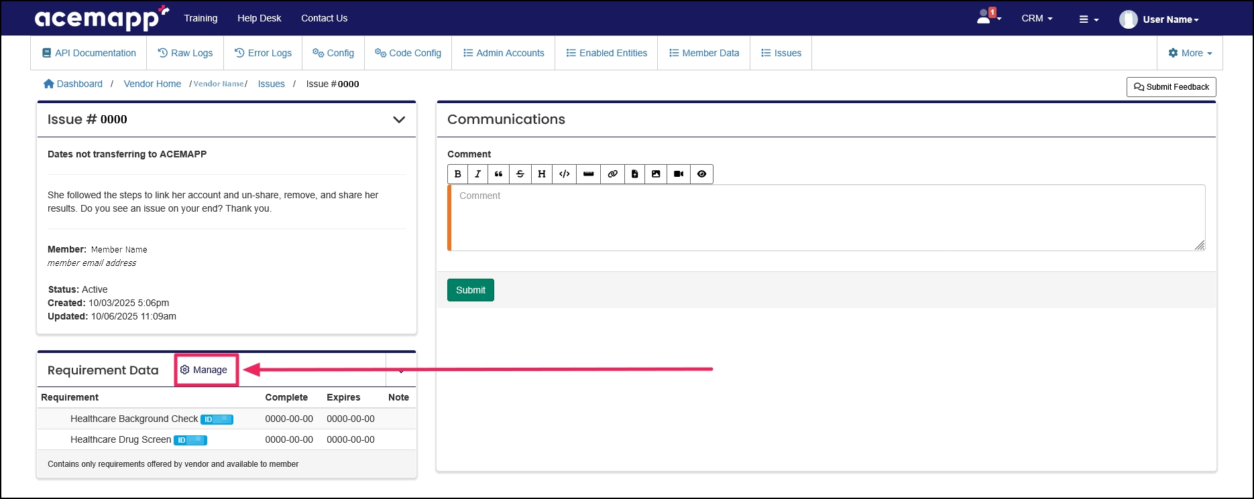Collapse the Issue # 0000 panel chevron
This screenshot has width=1254, height=499.
[399, 120]
